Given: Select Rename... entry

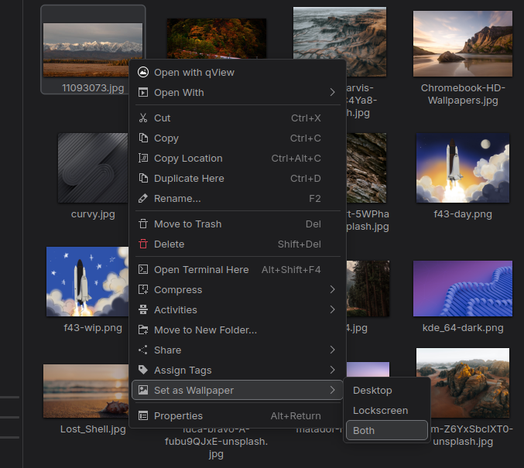Looking at the screenshot, I should coord(238,199).
